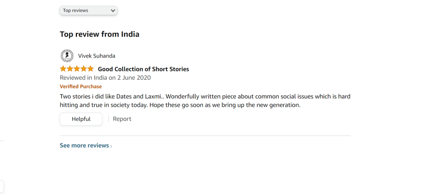Click the second star of the rating
Image resolution: width=428 pixels, height=194 pixels.
point(70,69)
